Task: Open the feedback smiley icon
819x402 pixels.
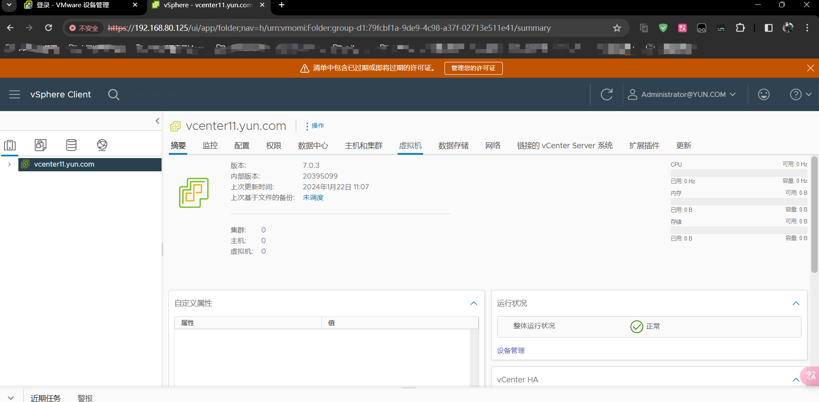Action: coord(764,94)
